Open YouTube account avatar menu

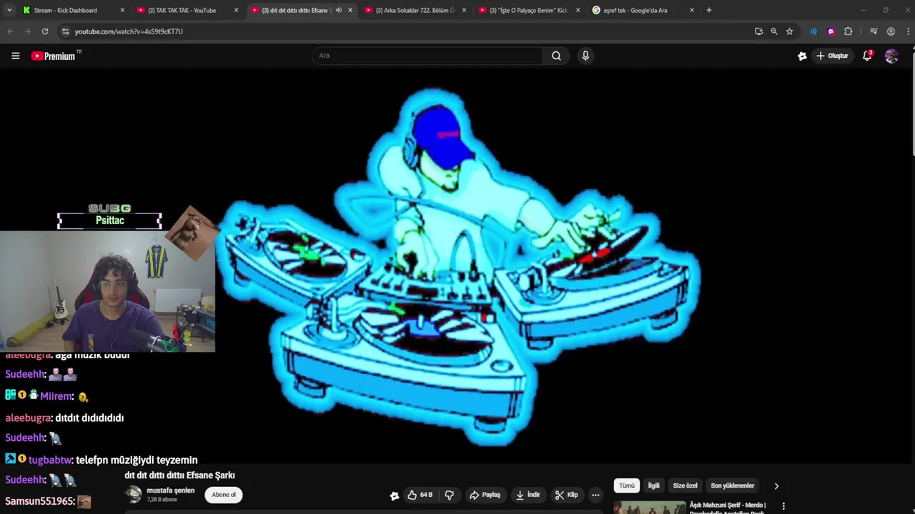[891, 56]
